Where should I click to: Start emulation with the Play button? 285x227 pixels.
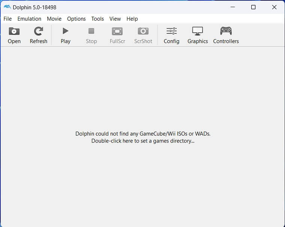[x=65, y=35]
